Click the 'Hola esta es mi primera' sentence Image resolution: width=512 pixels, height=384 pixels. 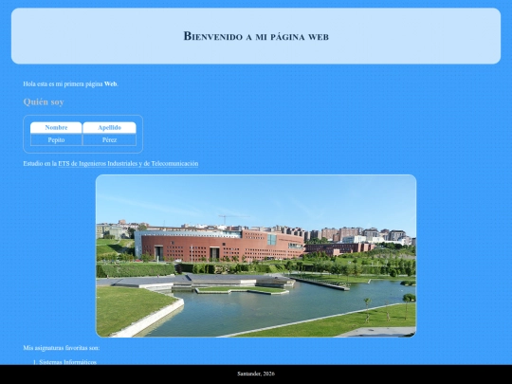71,84
